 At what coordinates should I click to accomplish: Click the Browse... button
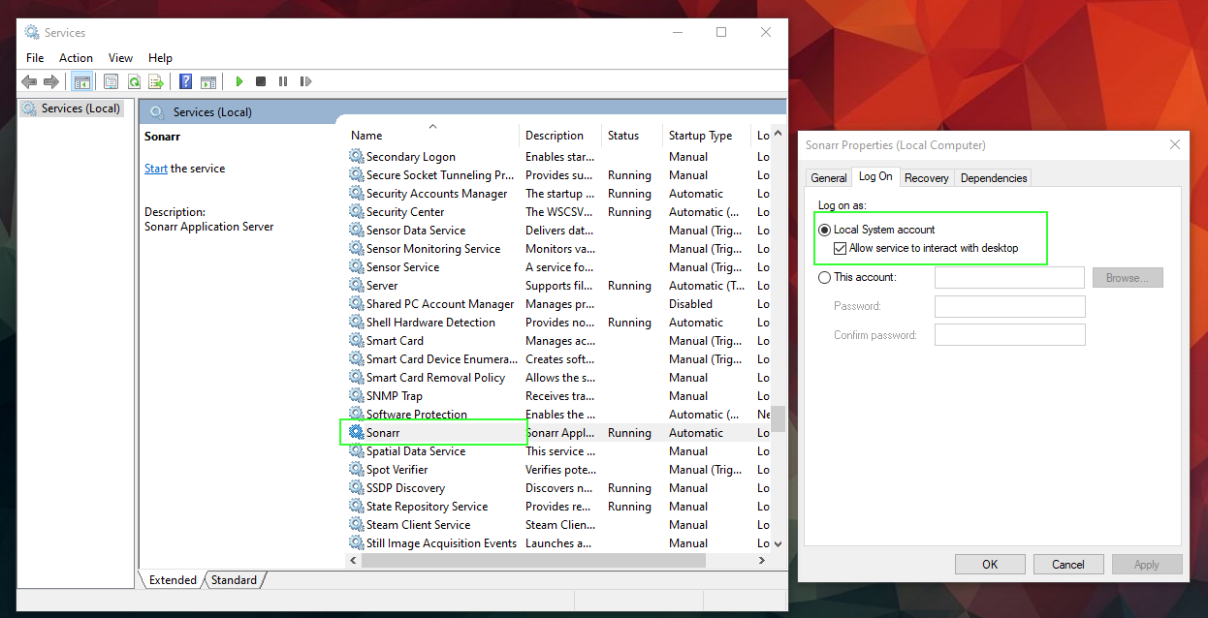(1128, 278)
